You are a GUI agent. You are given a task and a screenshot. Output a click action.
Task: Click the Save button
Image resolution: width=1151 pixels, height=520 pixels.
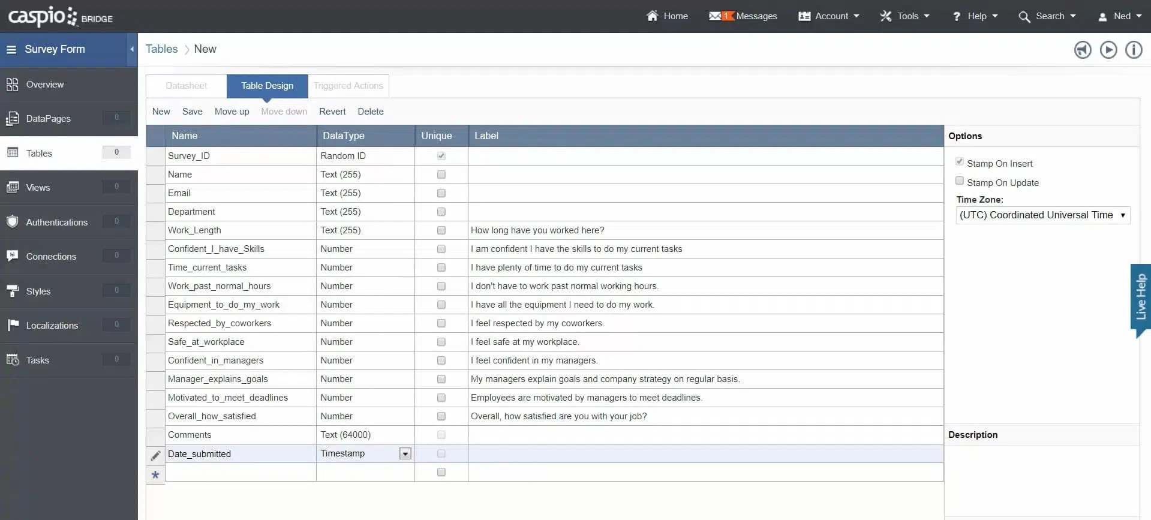(192, 112)
